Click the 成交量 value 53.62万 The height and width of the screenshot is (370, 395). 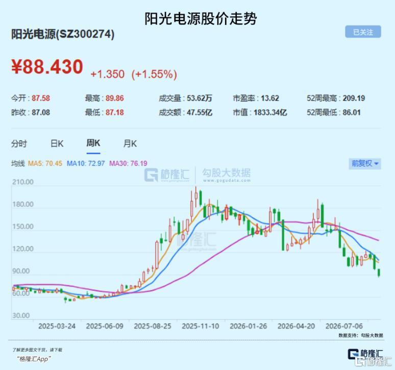tap(199, 98)
